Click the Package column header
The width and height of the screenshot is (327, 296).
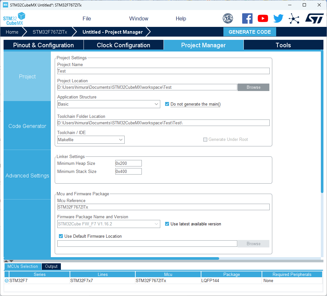pyautogui.click(x=231, y=274)
